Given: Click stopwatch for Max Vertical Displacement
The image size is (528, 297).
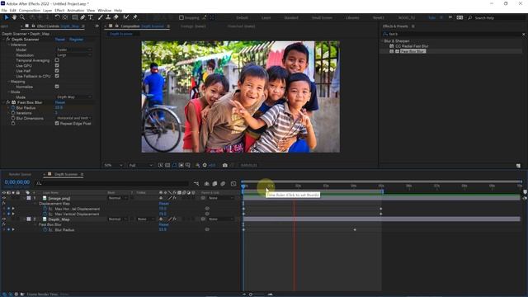Looking at the screenshot, I should click(45, 214).
